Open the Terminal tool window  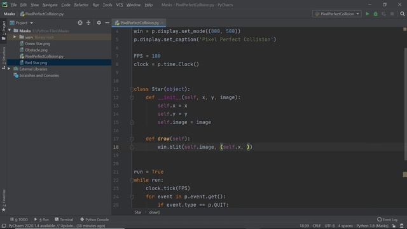pos(64,219)
